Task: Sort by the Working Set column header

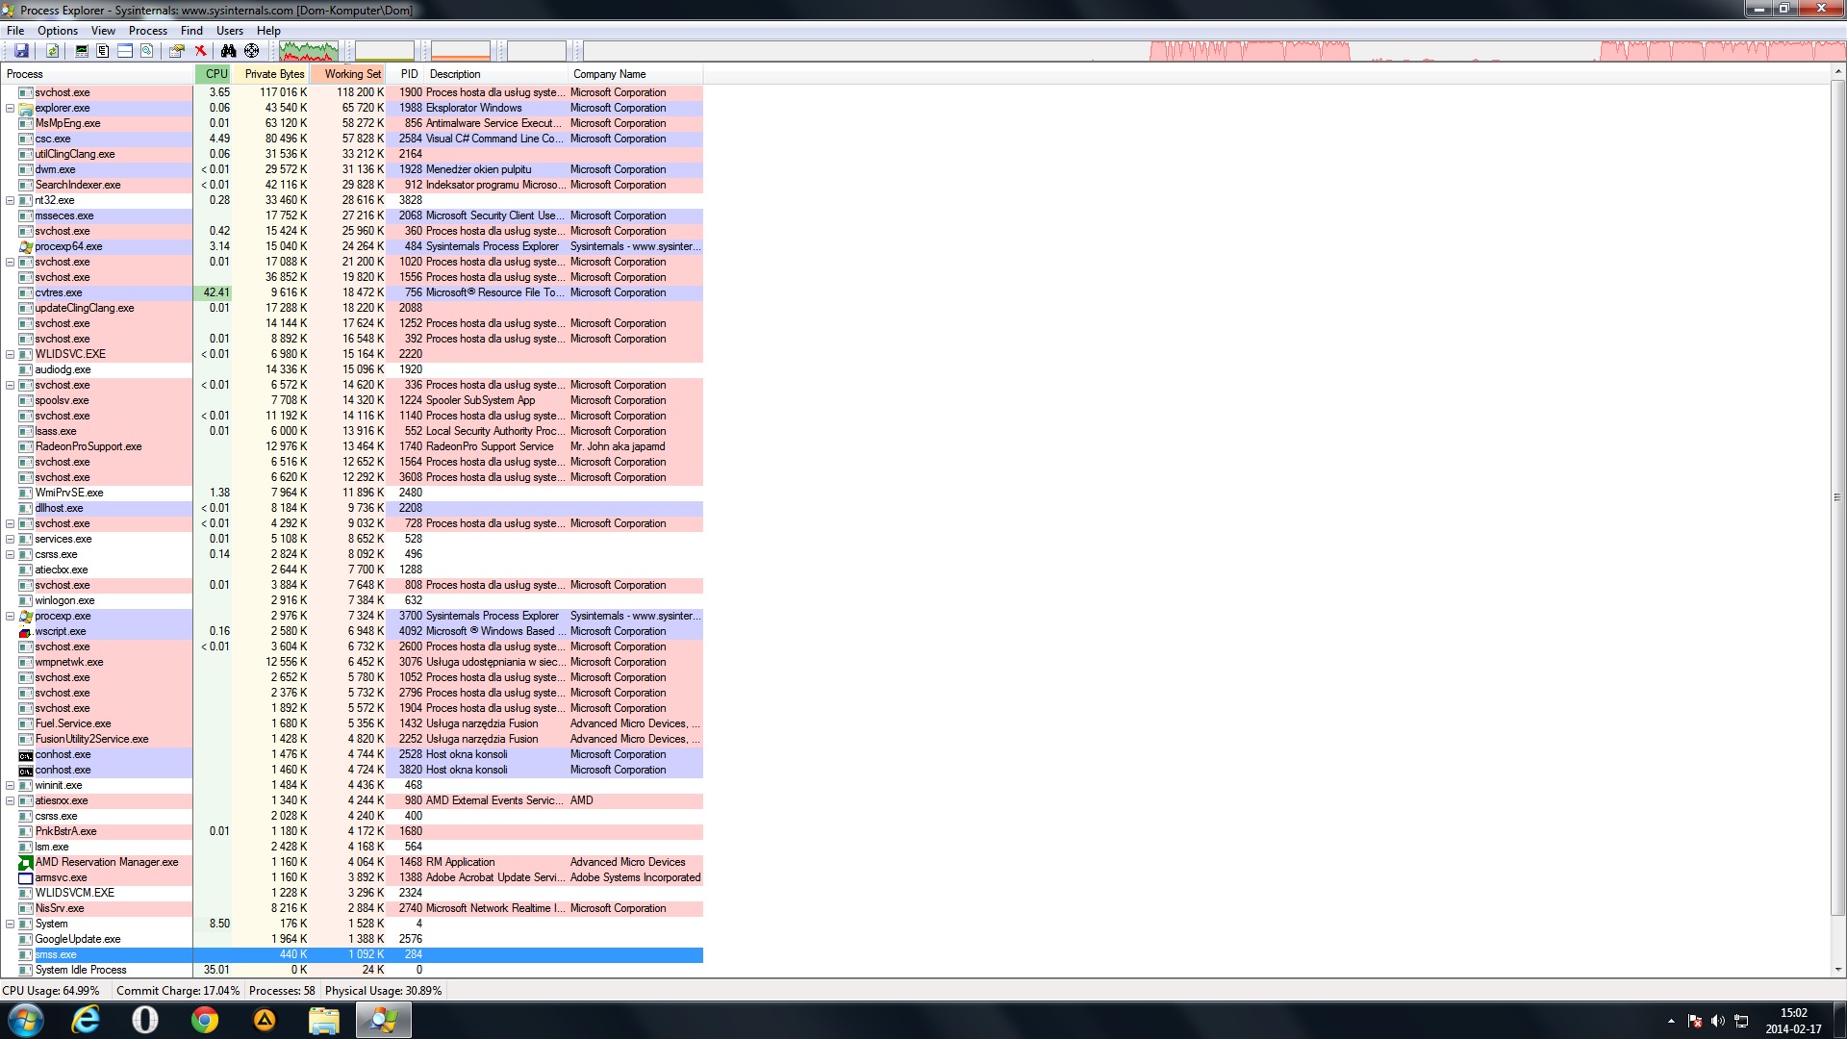Action: pyautogui.click(x=347, y=74)
